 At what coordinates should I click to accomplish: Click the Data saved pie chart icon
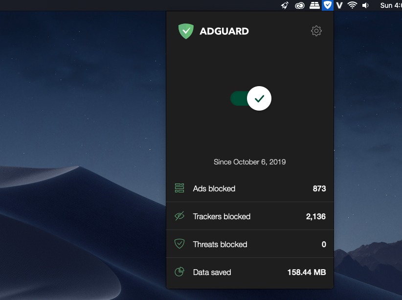tap(179, 273)
